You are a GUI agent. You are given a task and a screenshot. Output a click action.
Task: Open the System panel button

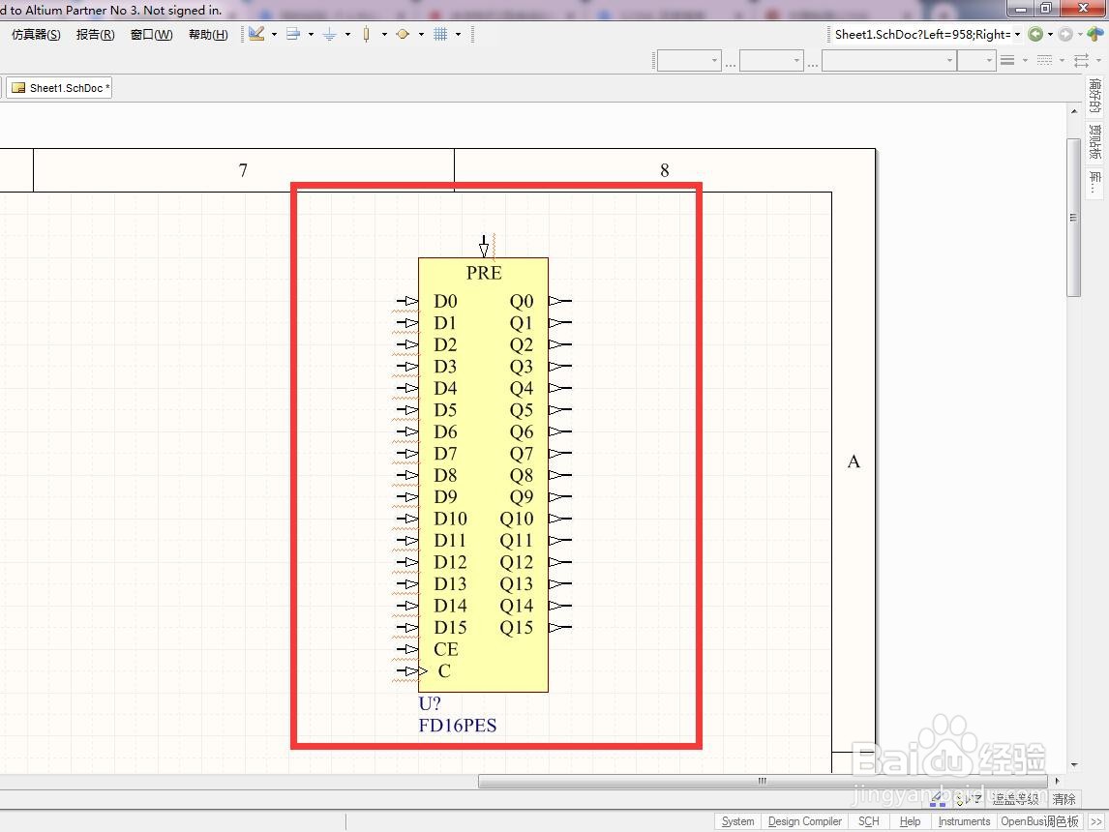click(737, 821)
